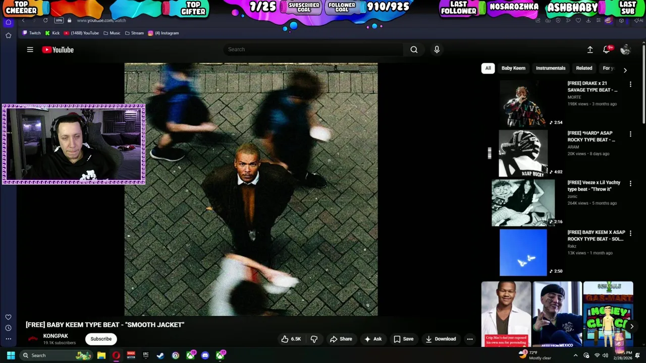This screenshot has width=646, height=363.
Task: Open Opera sidebar home icon
Action: (x=8, y=22)
